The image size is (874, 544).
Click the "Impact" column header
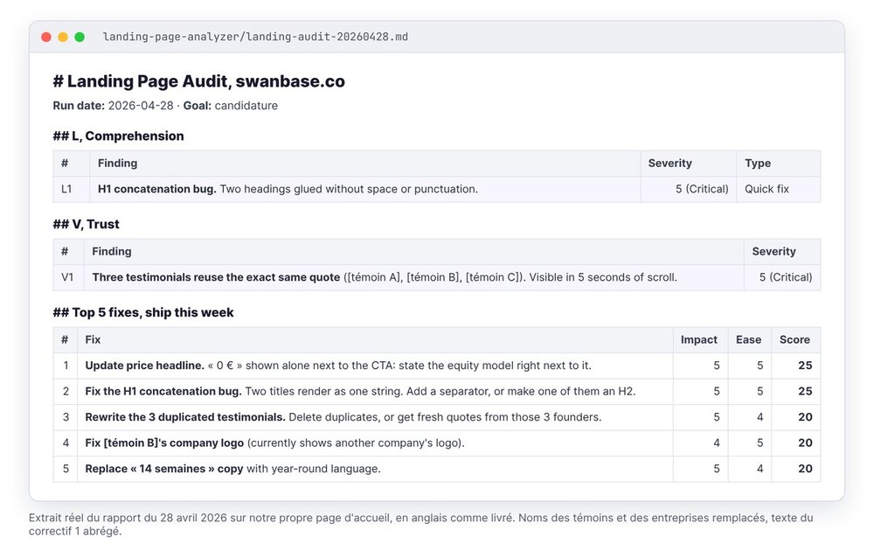[699, 340]
